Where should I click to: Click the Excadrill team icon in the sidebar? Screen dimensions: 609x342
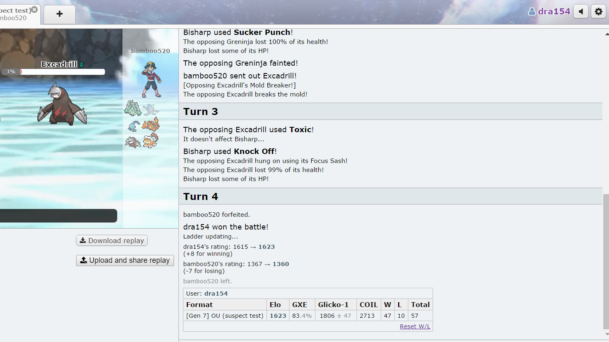click(133, 142)
